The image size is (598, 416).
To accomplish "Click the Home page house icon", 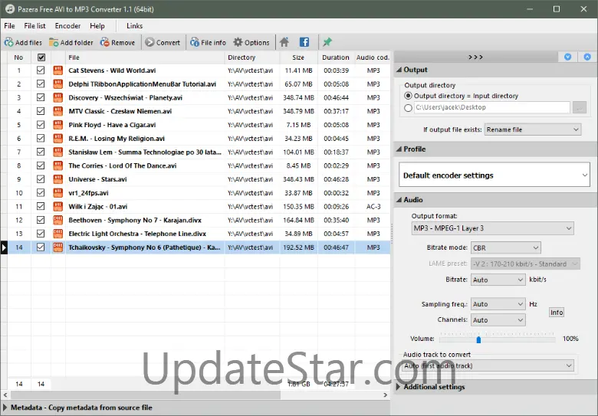I will tap(284, 42).
